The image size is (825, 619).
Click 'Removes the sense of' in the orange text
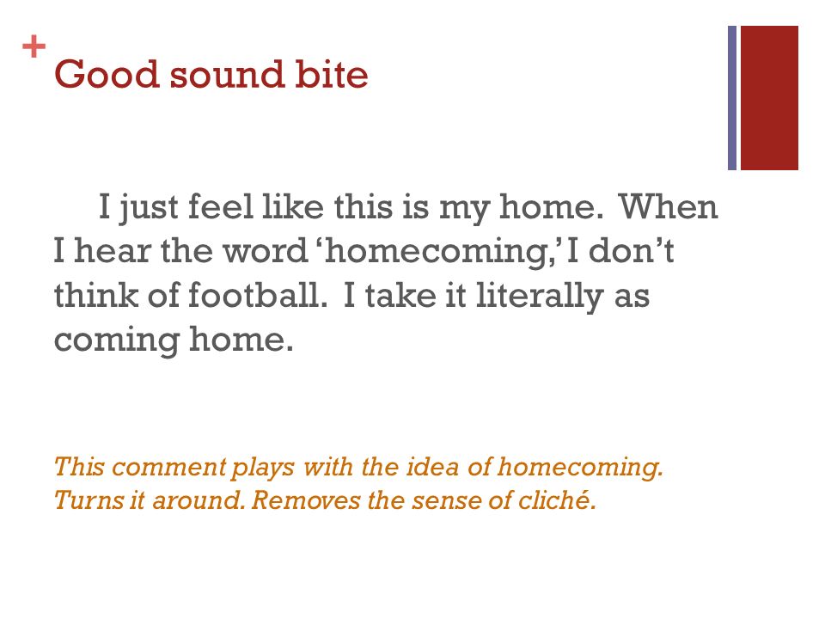point(381,500)
